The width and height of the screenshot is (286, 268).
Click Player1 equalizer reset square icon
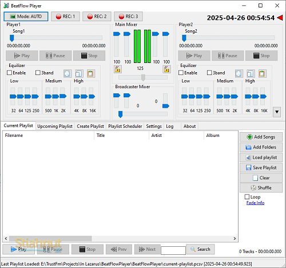(x=67, y=73)
